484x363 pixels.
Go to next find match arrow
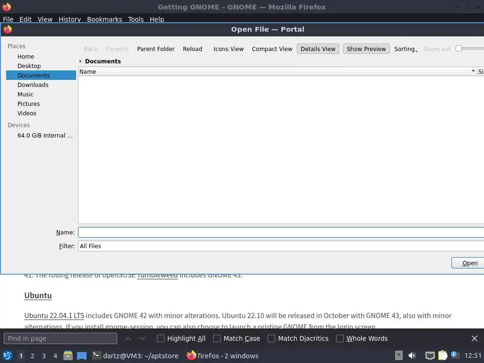click(142, 338)
